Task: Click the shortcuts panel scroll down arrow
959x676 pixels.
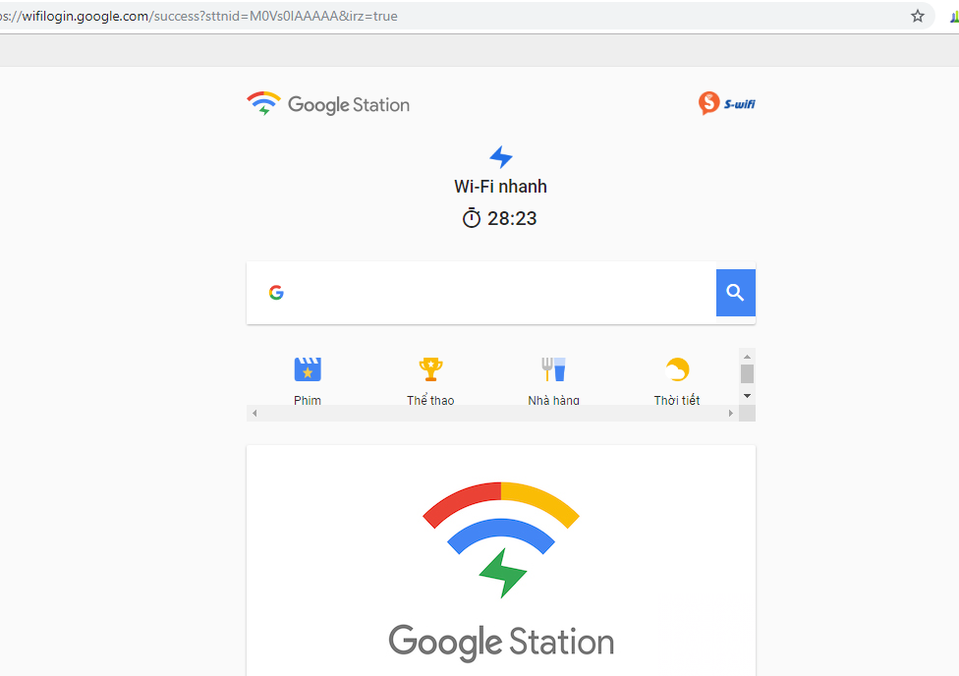Action: [747, 395]
